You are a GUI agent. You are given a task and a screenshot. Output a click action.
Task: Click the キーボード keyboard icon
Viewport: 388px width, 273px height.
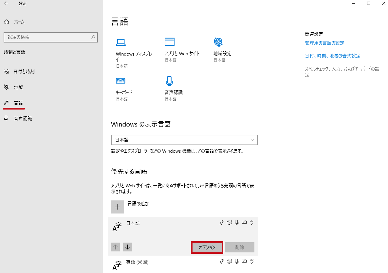tap(120, 80)
